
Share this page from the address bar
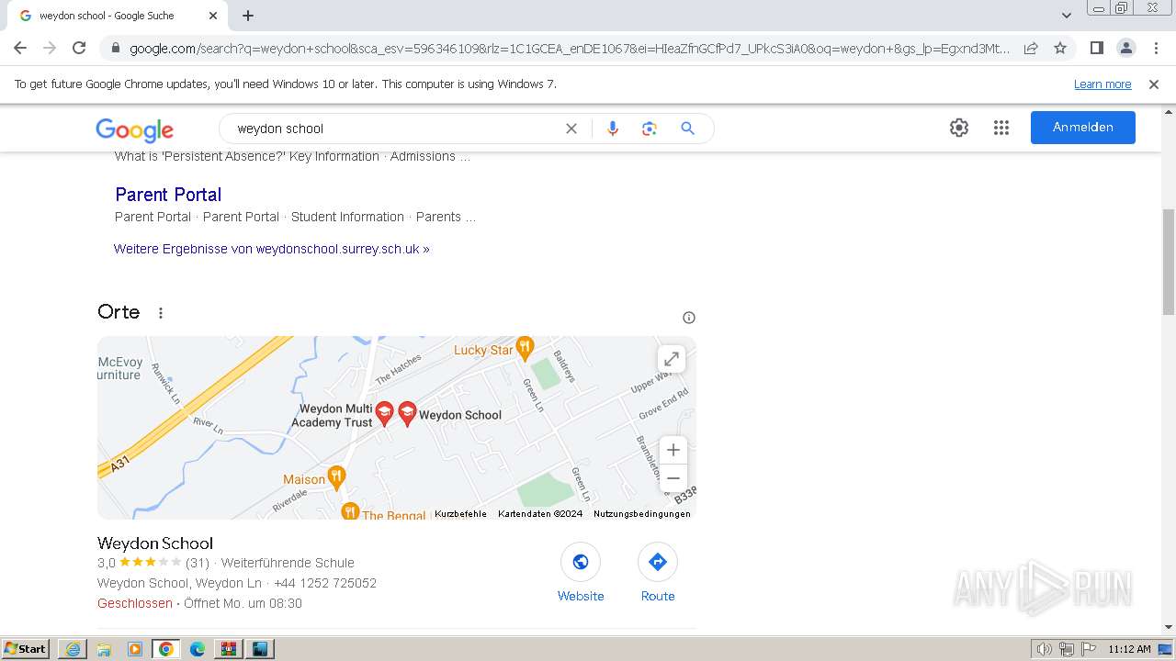(1031, 48)
